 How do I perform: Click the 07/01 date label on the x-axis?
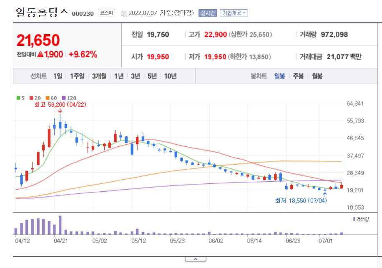(x=325, y=241)
